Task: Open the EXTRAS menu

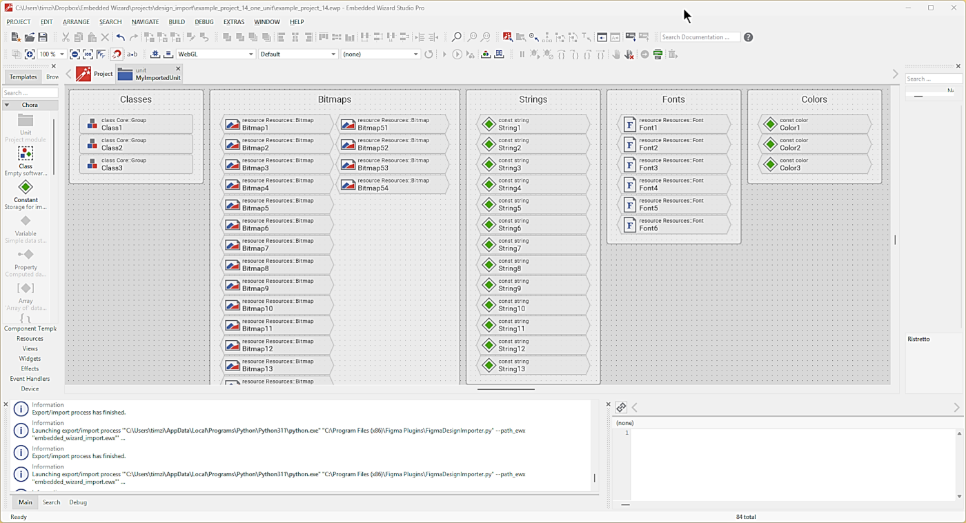Action: (x=234, y=22)
